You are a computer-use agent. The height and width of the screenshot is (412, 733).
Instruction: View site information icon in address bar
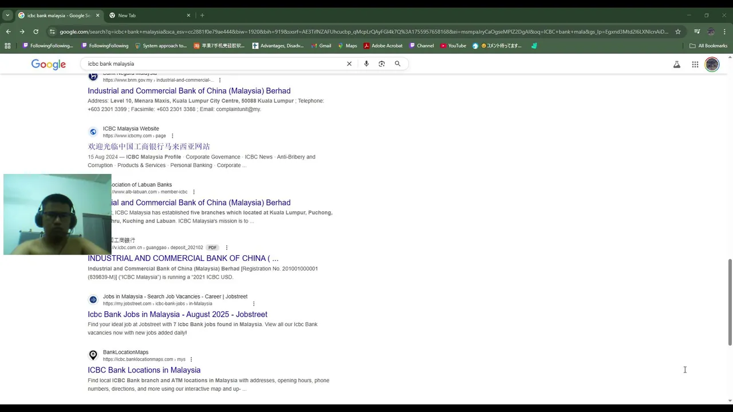[52, 31]
